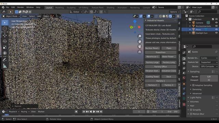
Task: Click the pan view hand icon
Action: click(140, 41)
